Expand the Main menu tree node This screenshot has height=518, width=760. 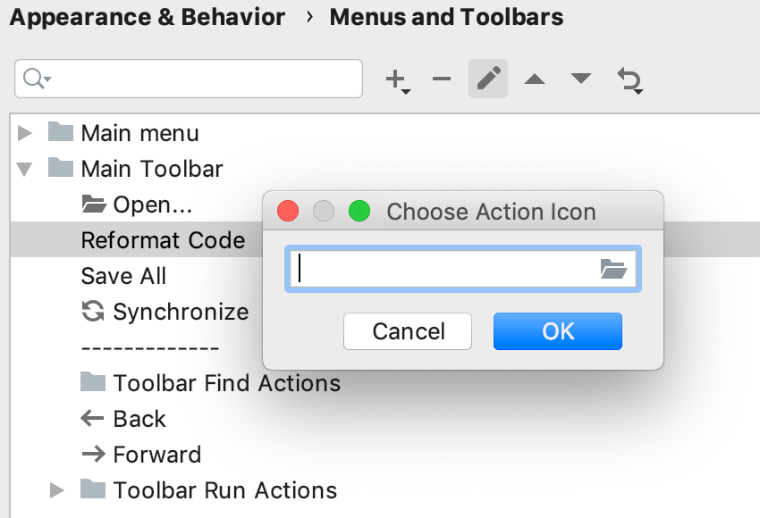[24, 132]
